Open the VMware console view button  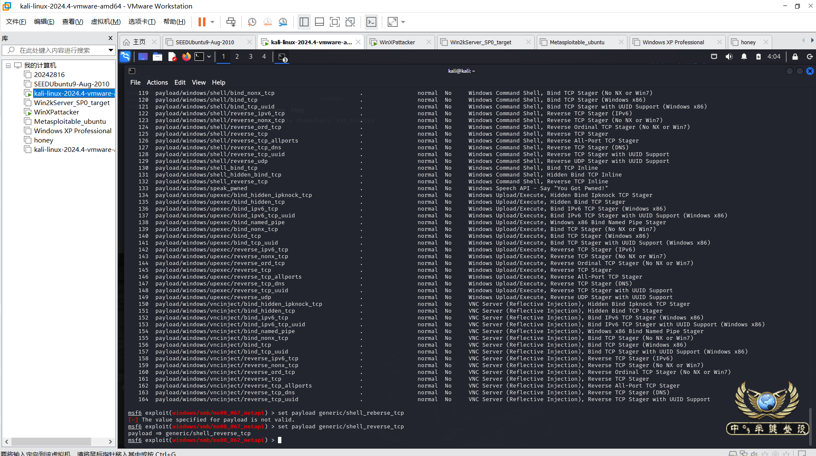tap(371, 22)
